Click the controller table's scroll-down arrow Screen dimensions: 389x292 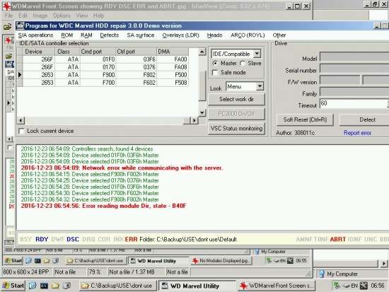tap(202, 112)
